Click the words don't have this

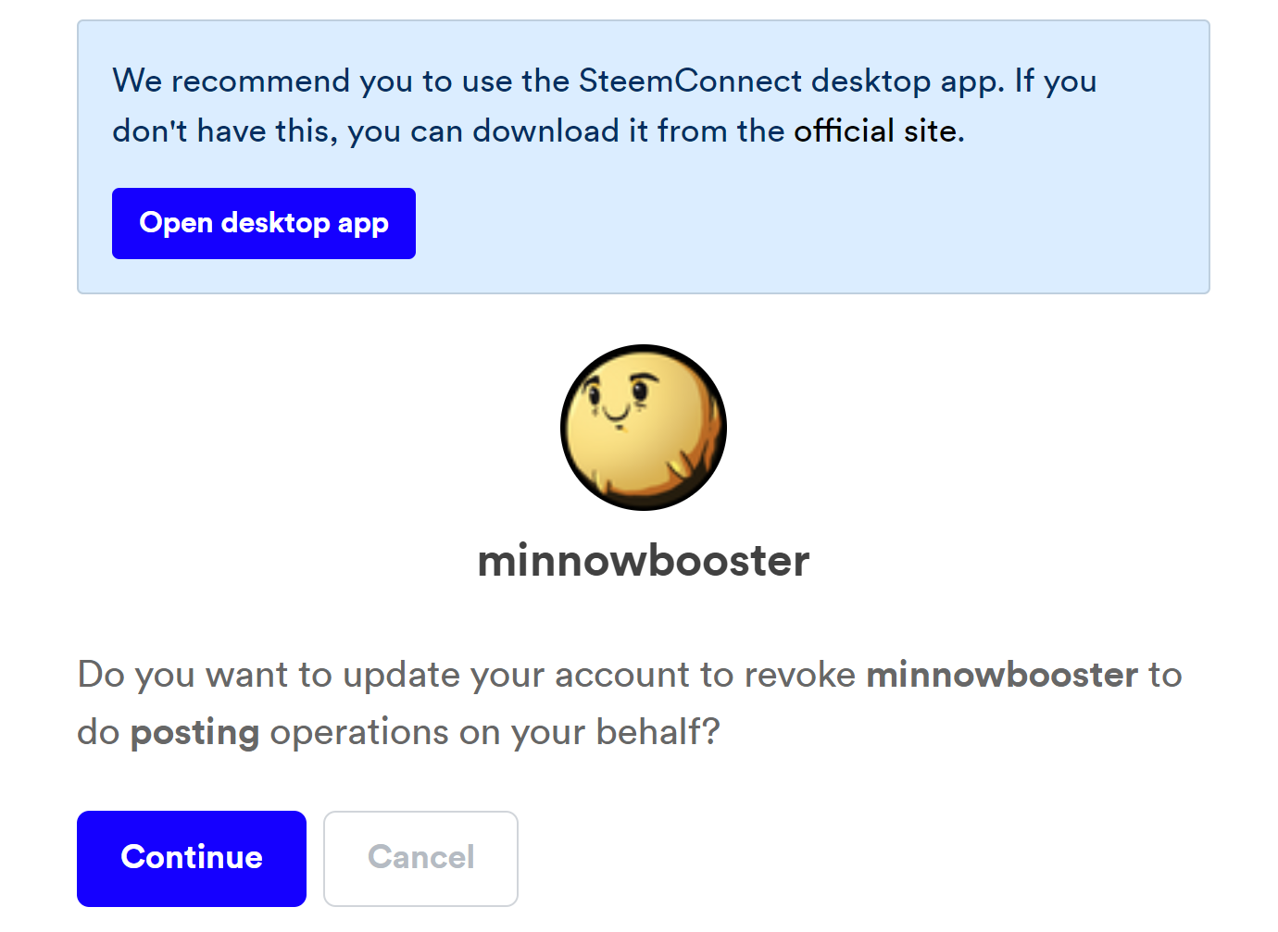(220, 131)
